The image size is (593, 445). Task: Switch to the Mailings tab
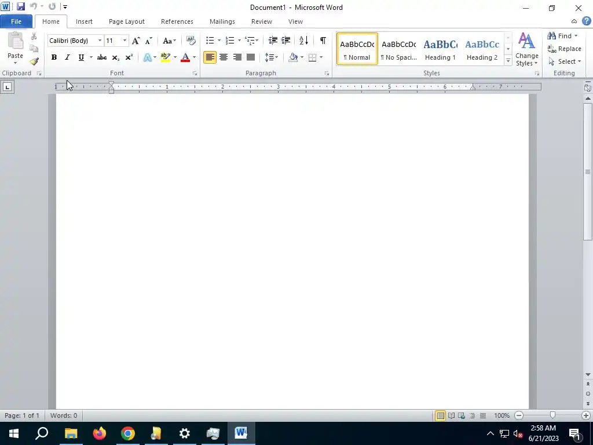[x=222, y=21]
